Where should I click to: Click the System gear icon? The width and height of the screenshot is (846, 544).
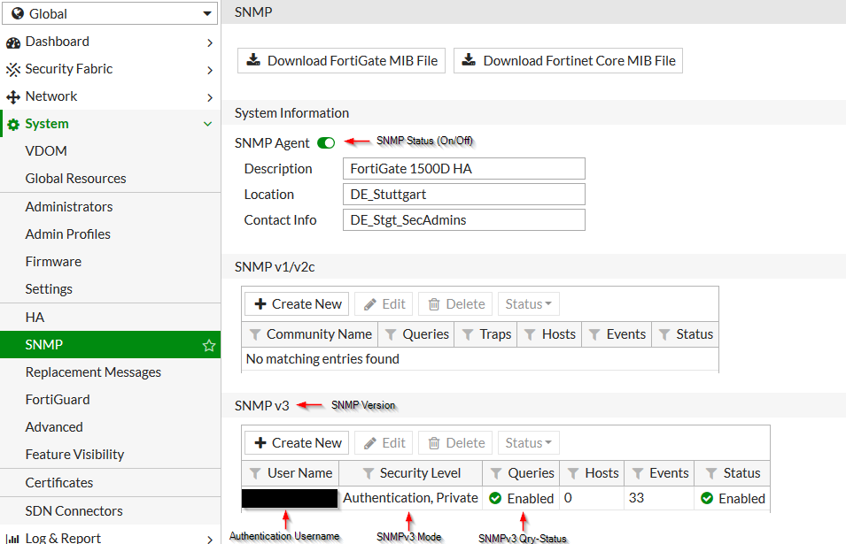[x=13, y=125]
